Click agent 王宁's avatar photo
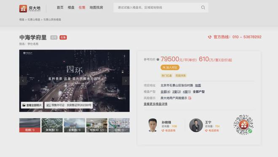Viewport: 278px width, 157px height. point(196,125)
